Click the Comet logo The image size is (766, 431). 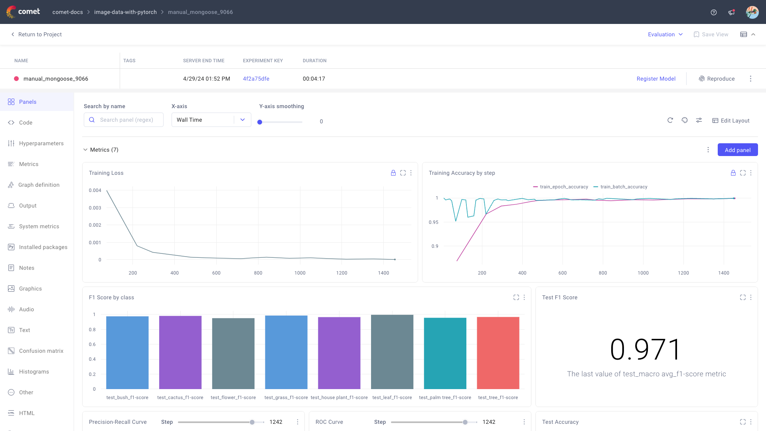click(x=23, y=12)
